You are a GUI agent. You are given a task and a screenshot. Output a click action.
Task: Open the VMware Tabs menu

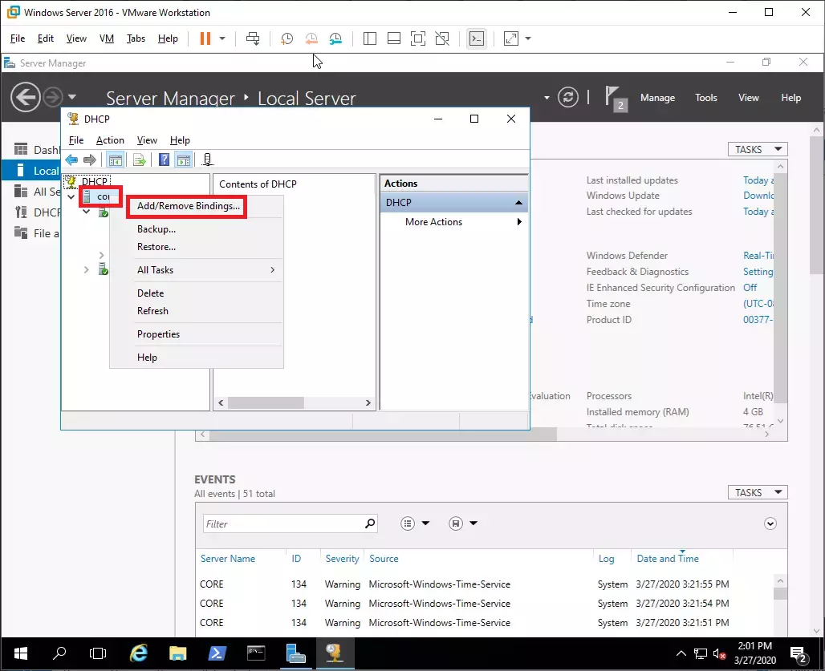pyautogui.click(x=136, y=38)
